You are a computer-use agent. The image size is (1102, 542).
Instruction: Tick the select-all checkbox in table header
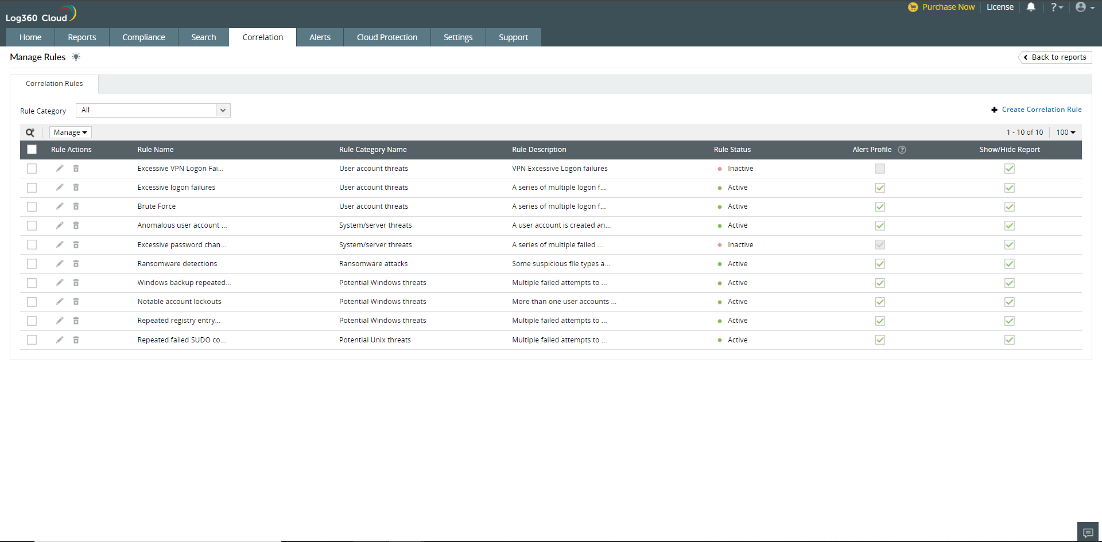32,150
